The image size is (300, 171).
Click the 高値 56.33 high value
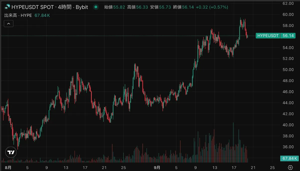pyautogui.click(x=138, y=7)
